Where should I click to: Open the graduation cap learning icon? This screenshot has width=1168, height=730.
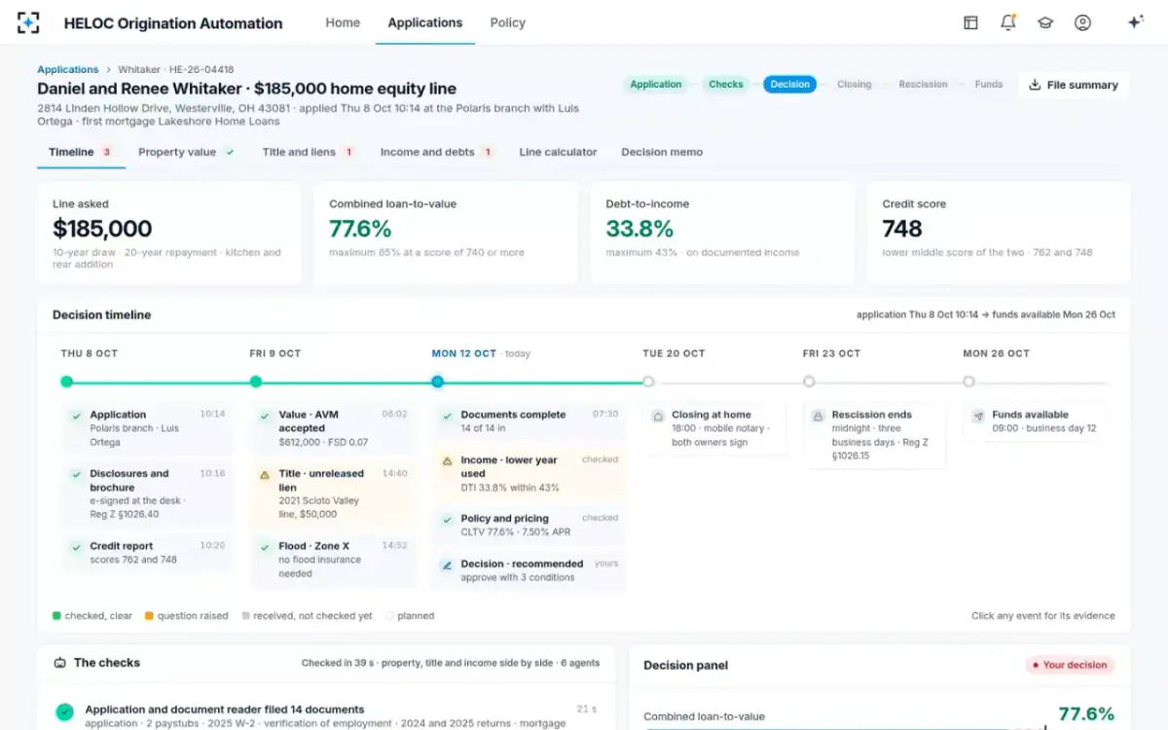(x=1045, y=22)
